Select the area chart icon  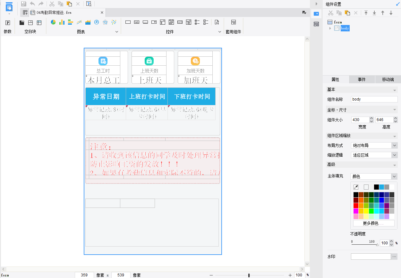(88, 22)
